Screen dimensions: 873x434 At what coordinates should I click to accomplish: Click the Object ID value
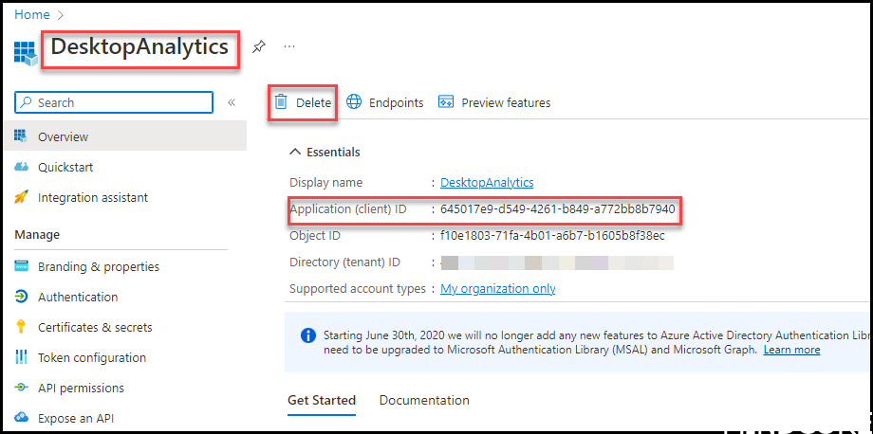[x=552, y=236]
